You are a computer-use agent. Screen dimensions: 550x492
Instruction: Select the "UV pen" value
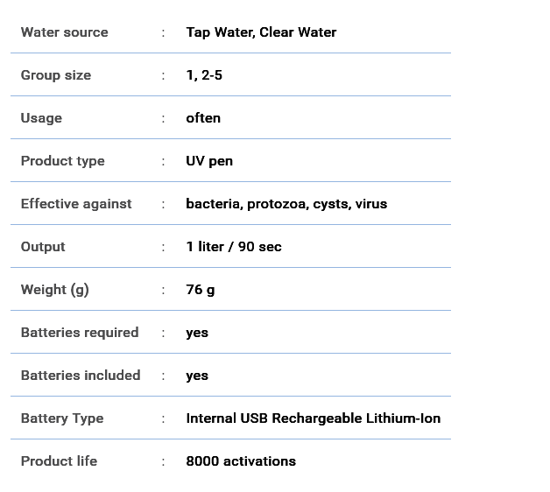coord(209,161)
